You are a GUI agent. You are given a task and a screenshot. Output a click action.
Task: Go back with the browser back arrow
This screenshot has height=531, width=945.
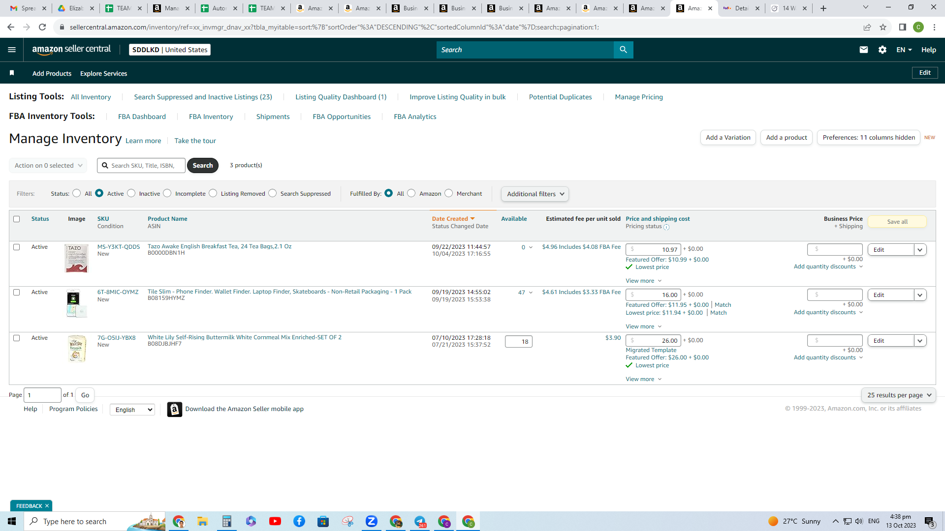click(11, 27)
